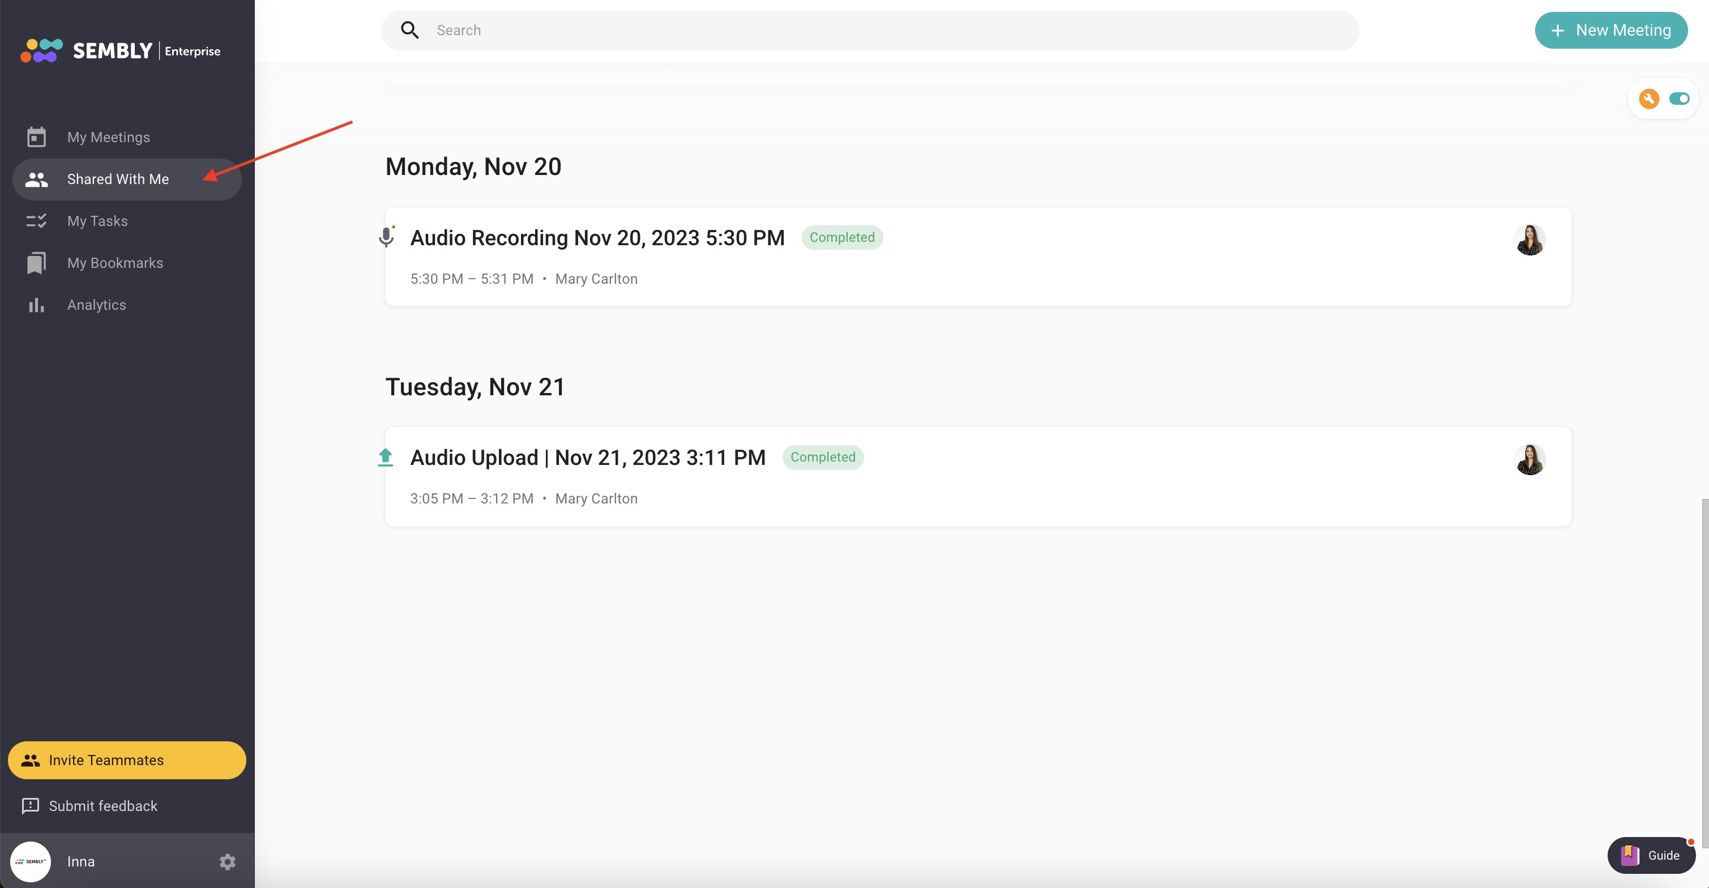This screenshot has height=888, width=1709.
Task: Click the Invite Teammates people icon
Action: pos(31,760)
